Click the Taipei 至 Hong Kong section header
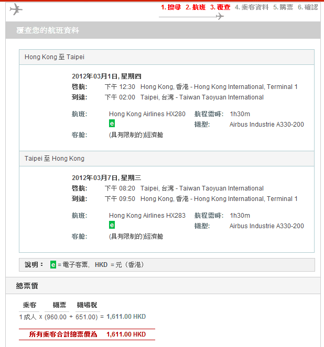Screen dimensions: 324x347 click(55, 159)
